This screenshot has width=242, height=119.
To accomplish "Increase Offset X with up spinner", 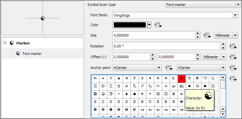I will [152, 55].
